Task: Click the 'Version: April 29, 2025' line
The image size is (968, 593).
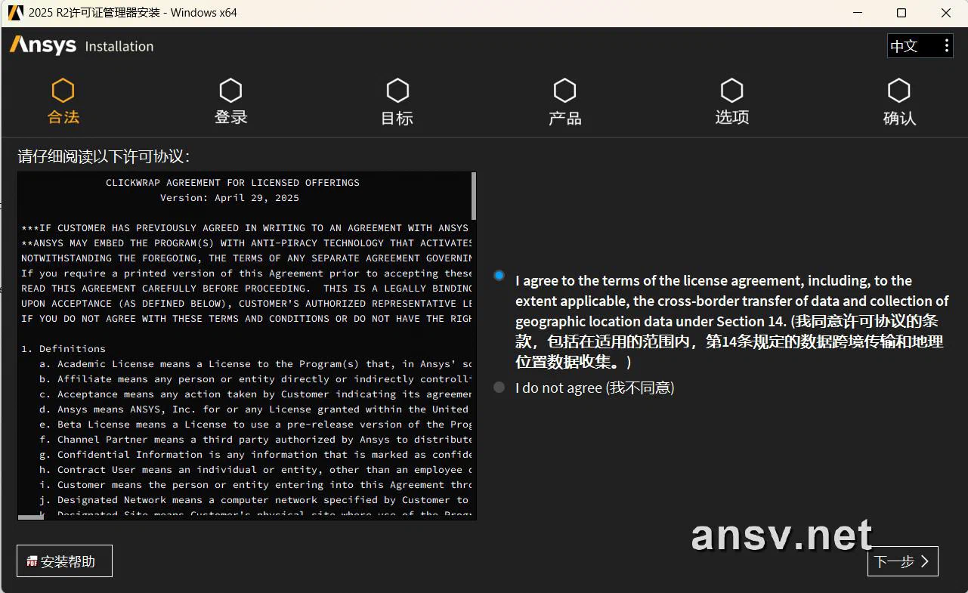Action: (x=230, y=198)
